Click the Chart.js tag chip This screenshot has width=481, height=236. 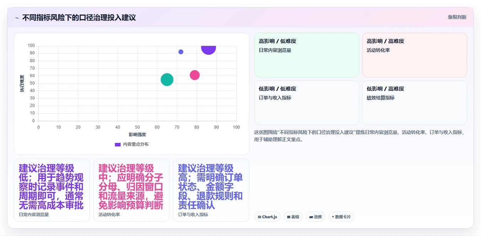tap(267, 217)
